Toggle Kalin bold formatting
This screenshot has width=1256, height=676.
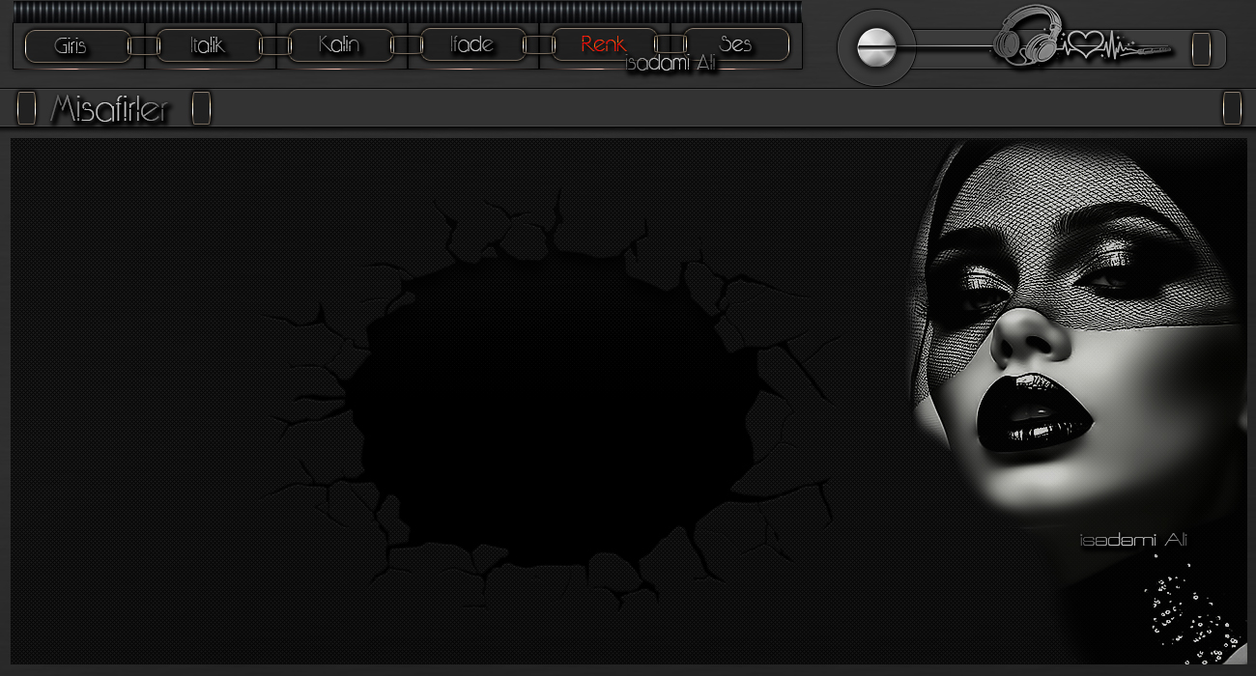[340, 45]
